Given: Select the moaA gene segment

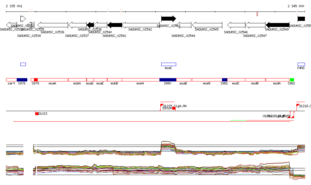Looking at the screenshot, I should [53, 80].
